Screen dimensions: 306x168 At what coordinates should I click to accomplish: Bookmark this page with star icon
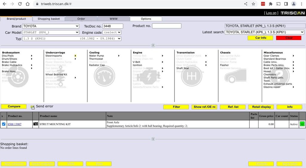coord(253,4)
